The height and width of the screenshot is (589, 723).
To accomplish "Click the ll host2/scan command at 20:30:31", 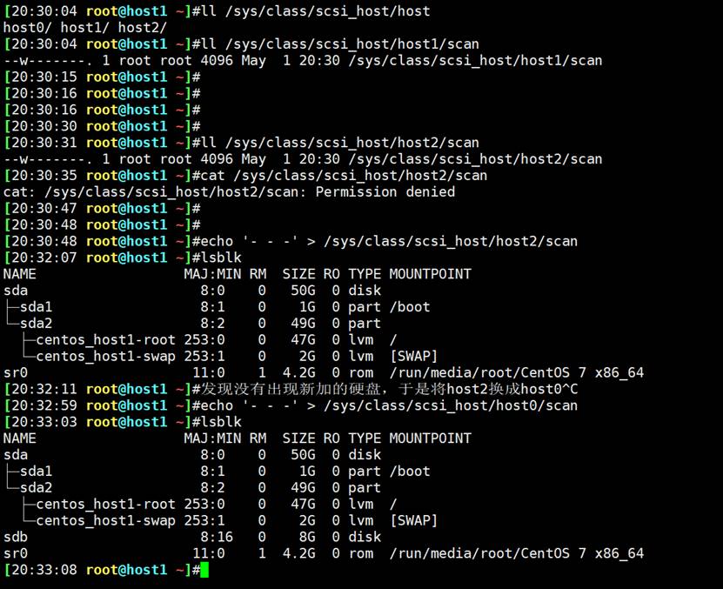I will tap(335, 143).
